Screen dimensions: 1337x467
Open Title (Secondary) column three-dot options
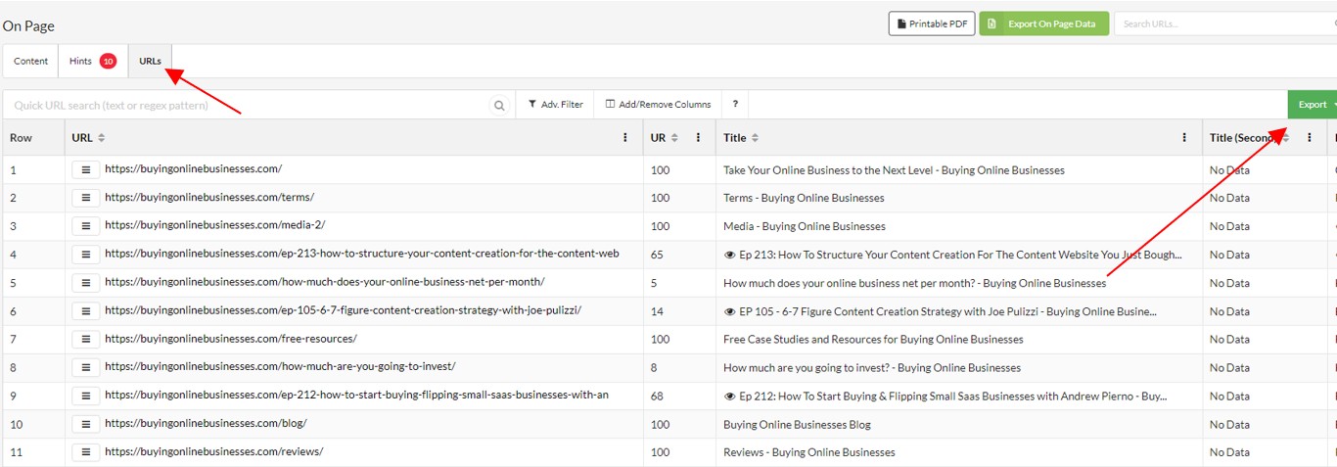coord(1310,138)
